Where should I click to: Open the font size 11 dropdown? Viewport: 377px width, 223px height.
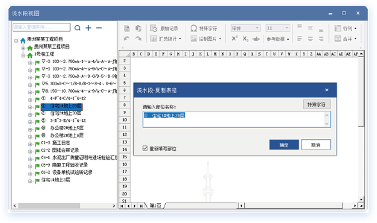(278, 28)
